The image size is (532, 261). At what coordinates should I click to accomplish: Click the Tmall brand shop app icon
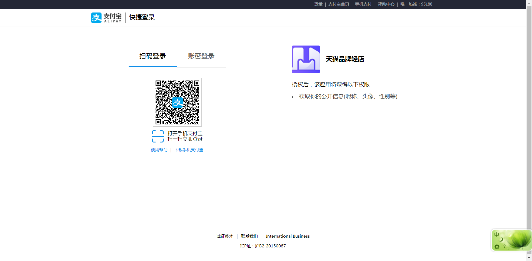(306, 59)
